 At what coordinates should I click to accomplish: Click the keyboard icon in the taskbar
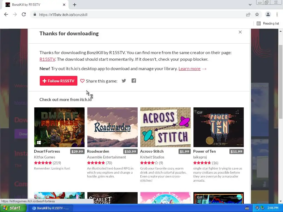[x=247, y=208]
